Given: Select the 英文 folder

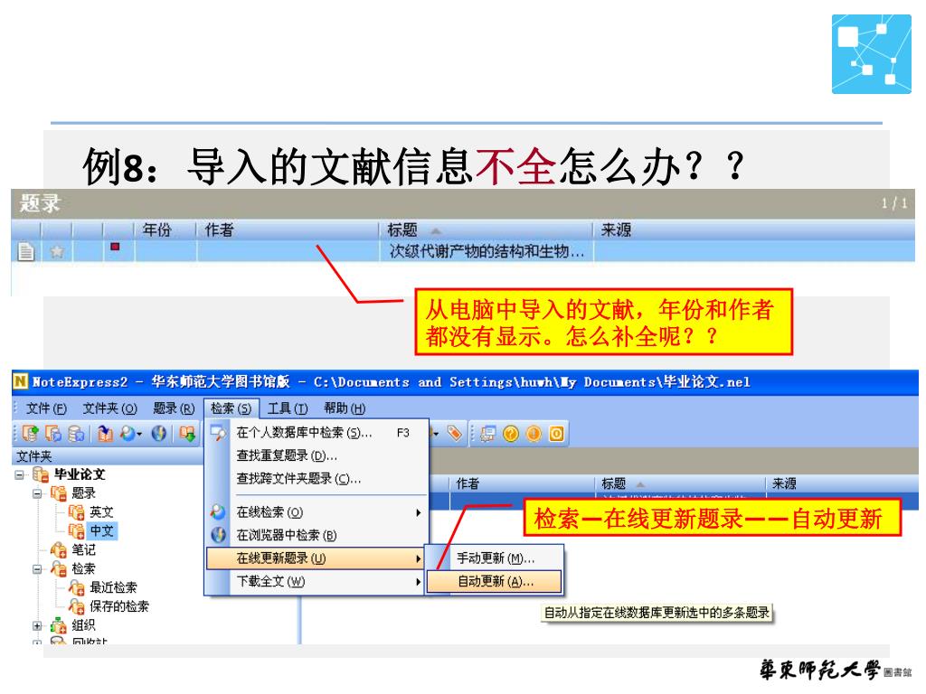Looking at the screenshot, I should 101,512.
